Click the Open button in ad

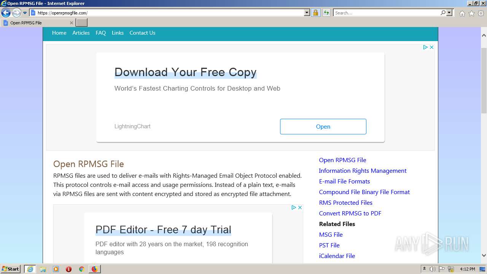323,126
